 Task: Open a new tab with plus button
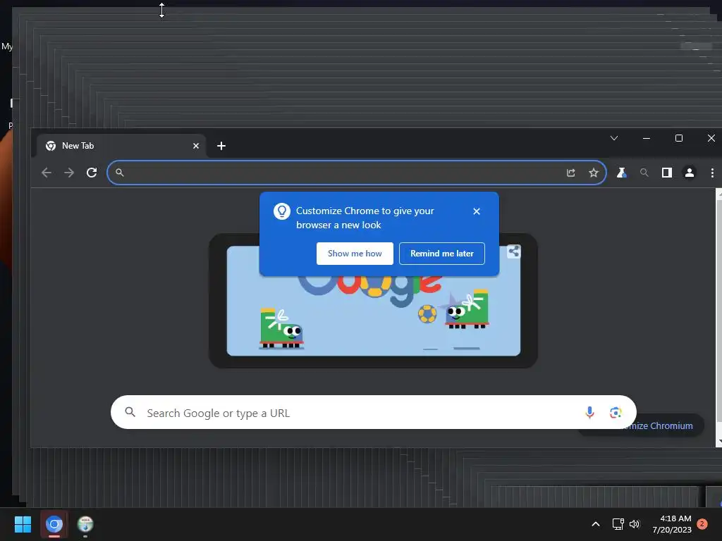click(x=221, y=146)
